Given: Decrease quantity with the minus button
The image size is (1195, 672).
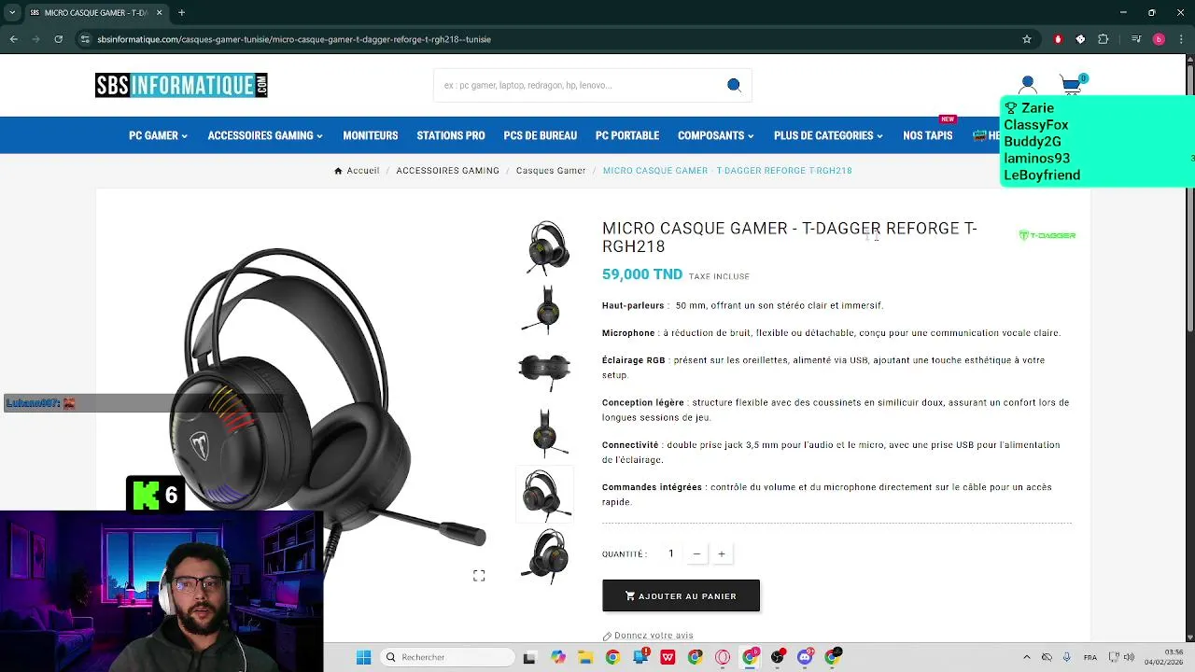Looking at the screenshot, I should tap(696, 554).
